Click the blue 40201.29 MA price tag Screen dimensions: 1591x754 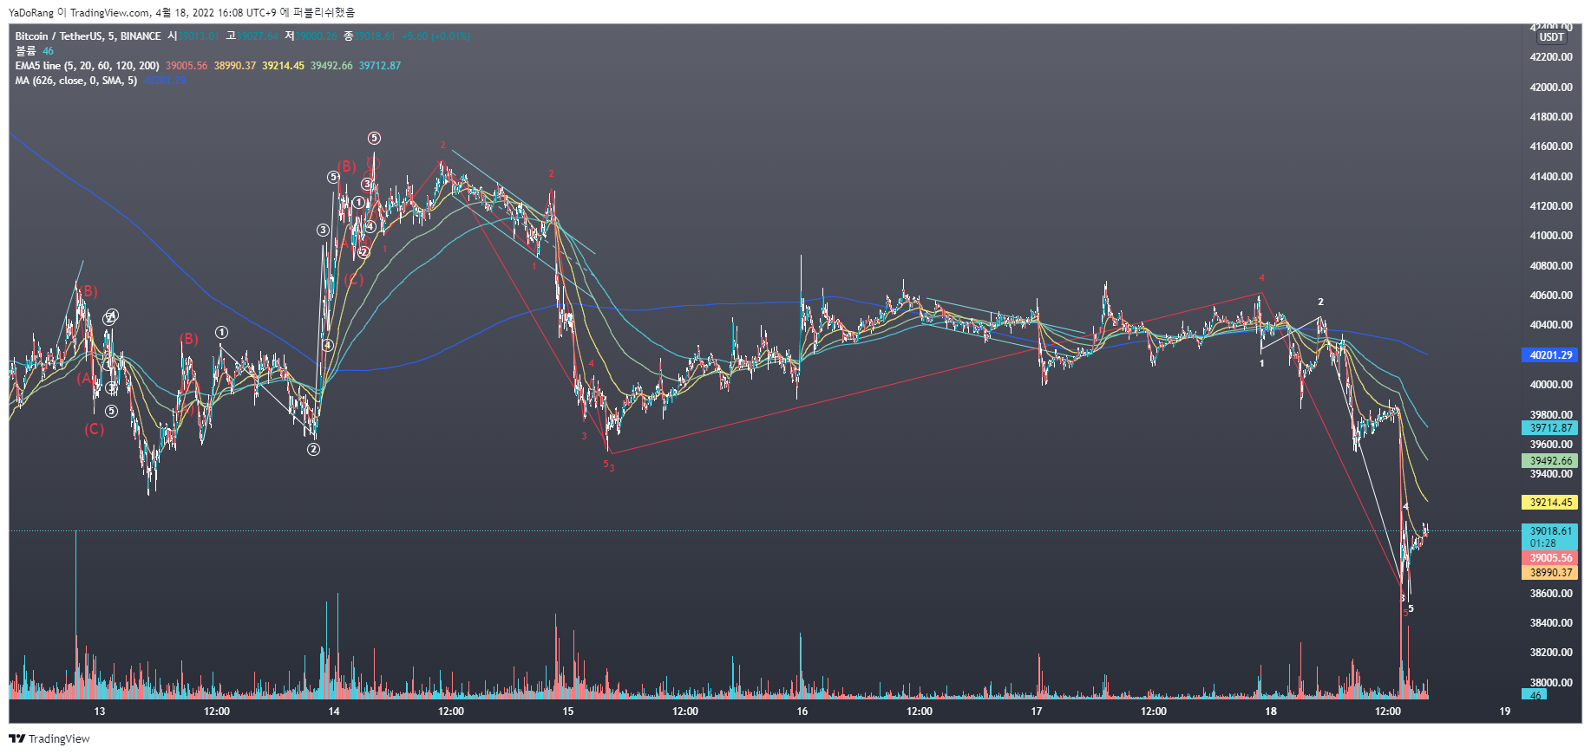click(1549, 355)
